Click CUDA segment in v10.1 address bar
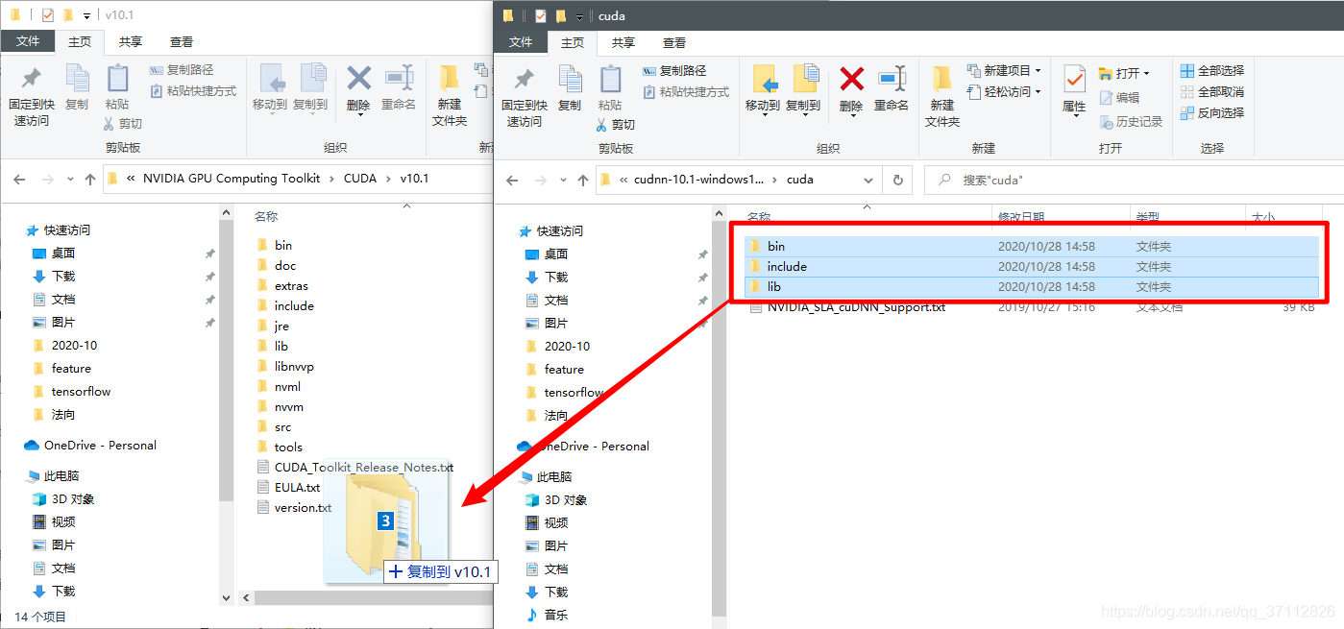This screenshot has width=1344, height=629. tap(360, 179)
